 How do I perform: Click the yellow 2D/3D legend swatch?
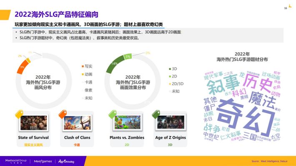click(170, 84)
